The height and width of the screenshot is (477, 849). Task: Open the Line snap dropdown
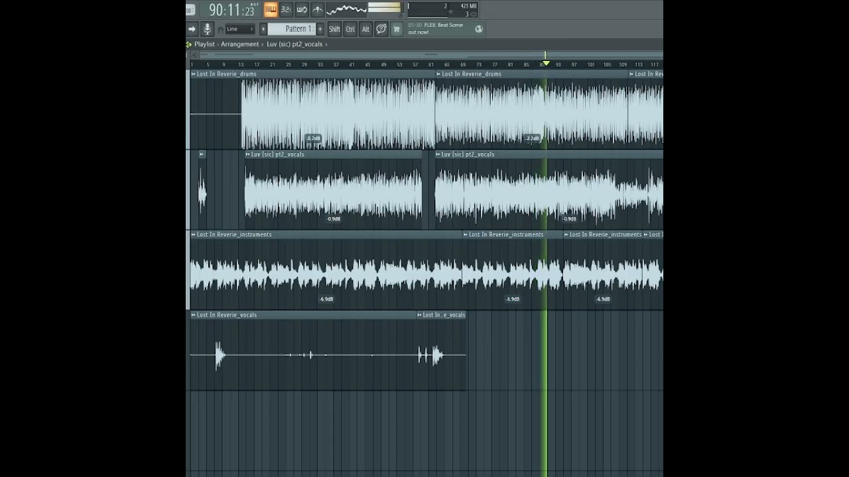point(240,29)
